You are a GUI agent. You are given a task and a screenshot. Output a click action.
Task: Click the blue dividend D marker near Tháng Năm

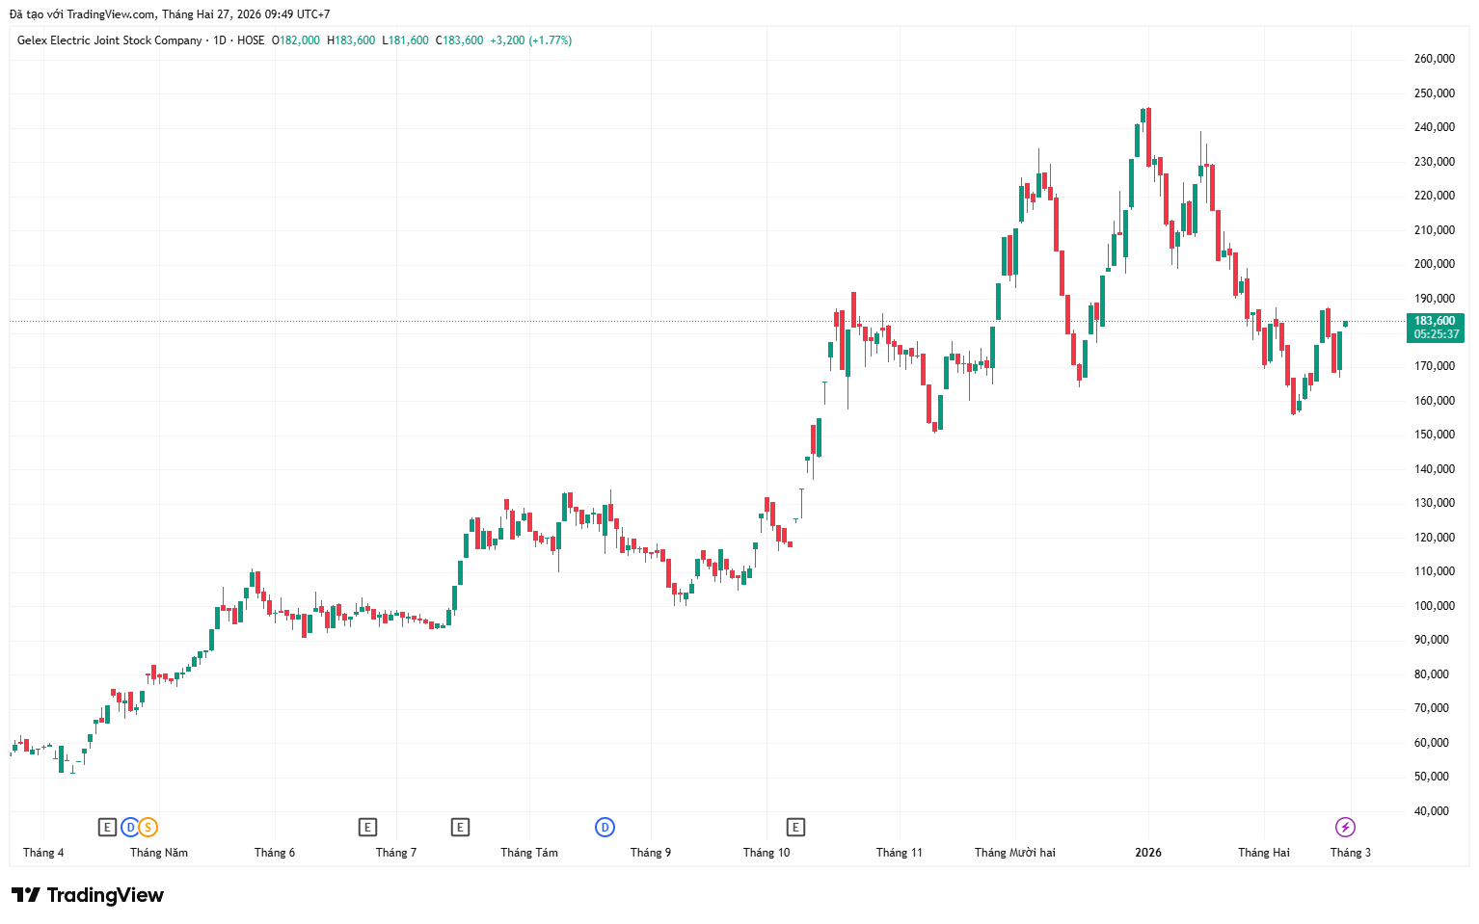(x=129, y=827)
